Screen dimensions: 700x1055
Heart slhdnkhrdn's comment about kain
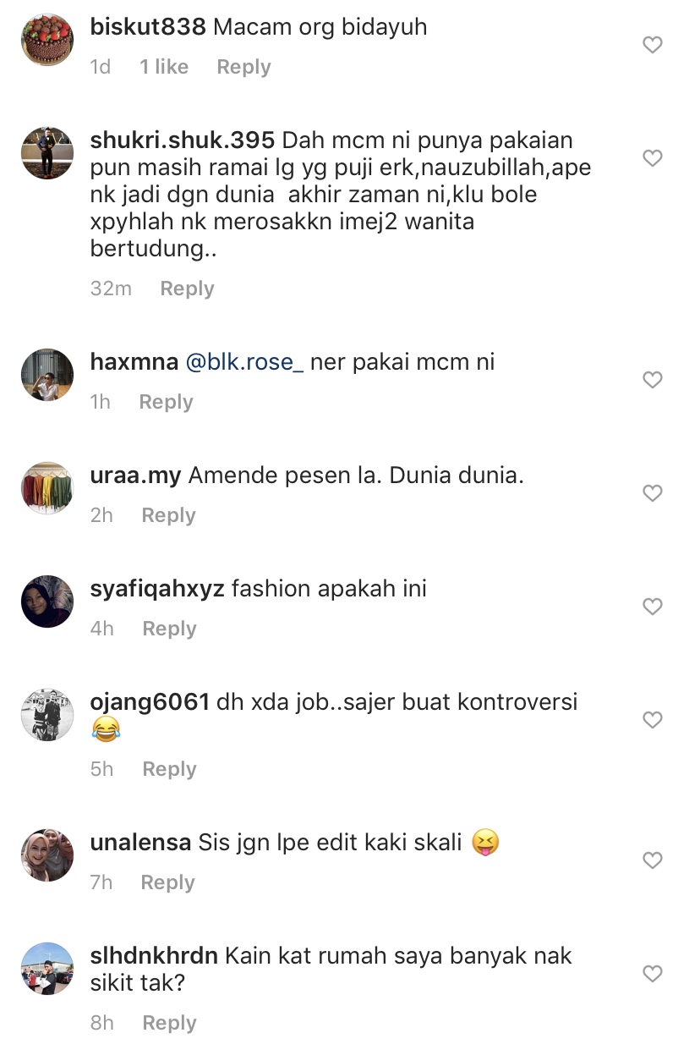pos(652,974)
